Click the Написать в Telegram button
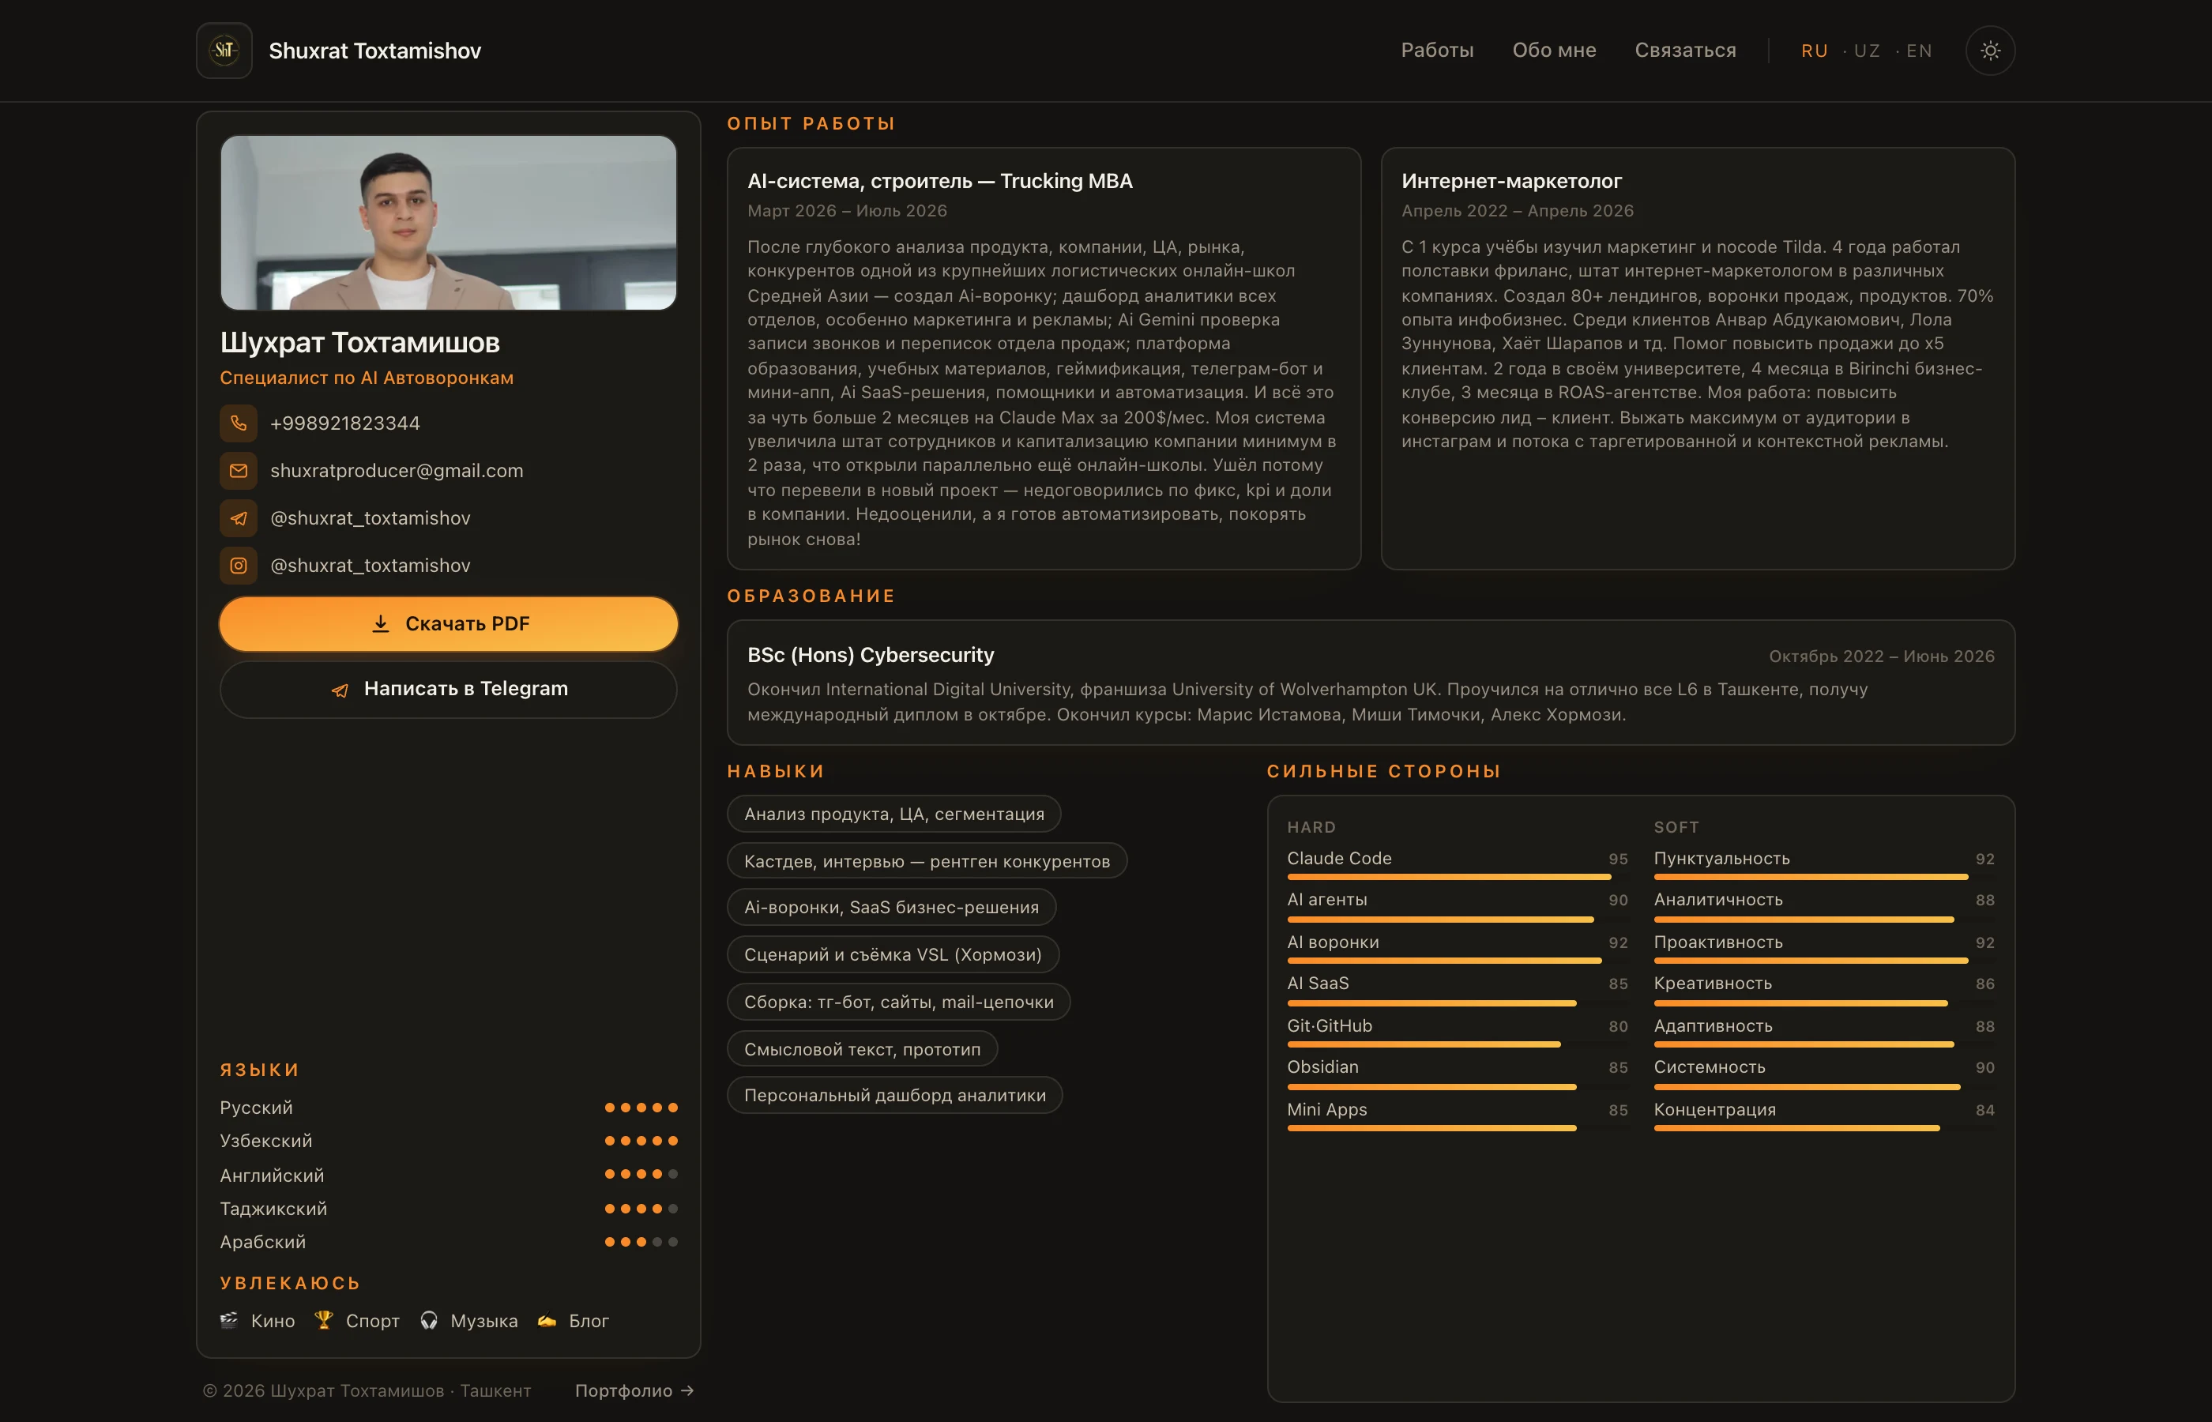Image resolution: width=2212 pixels, height=1422 pixels. pyautogui.click(x=449, y=689)
